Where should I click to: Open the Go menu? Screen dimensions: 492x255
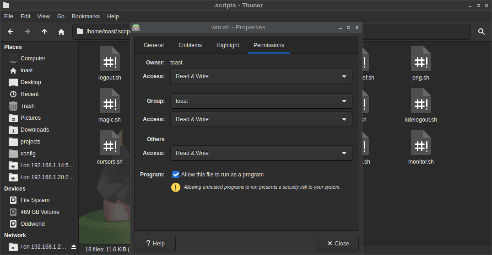click(61, 16)
